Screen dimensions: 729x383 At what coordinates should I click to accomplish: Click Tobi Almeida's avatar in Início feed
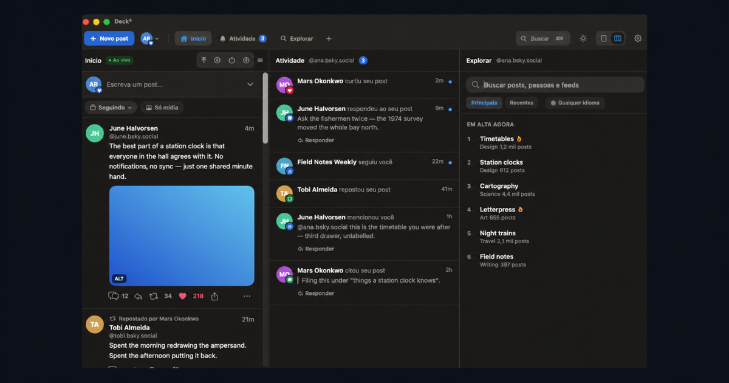95,325
